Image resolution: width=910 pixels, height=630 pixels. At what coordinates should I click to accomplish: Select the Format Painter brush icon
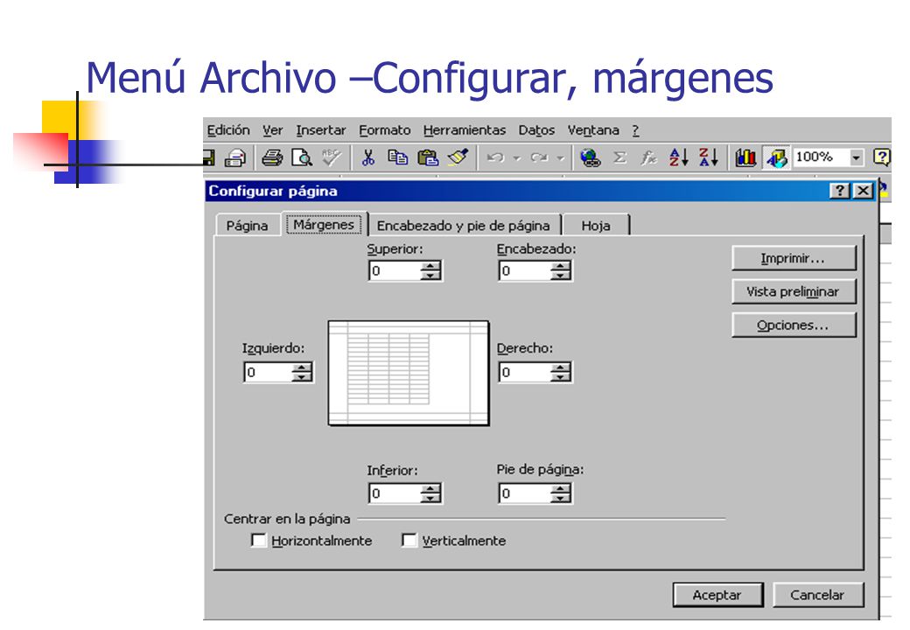click(458, 157)
